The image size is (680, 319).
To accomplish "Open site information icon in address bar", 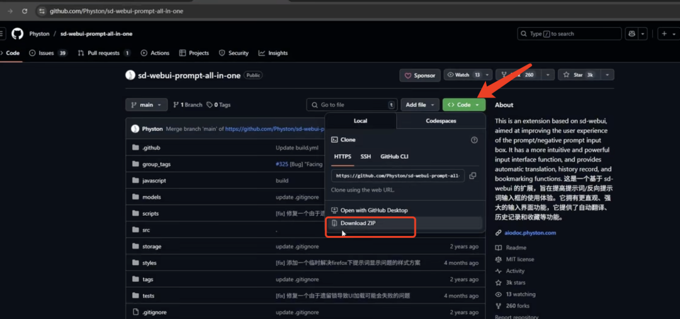I will click(x=42, y=11).
